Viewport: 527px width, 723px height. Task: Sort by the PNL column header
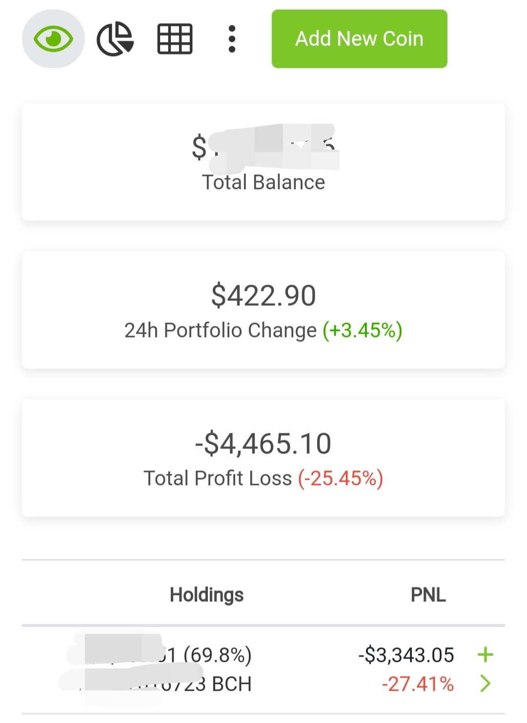click(x=428, y=595)
